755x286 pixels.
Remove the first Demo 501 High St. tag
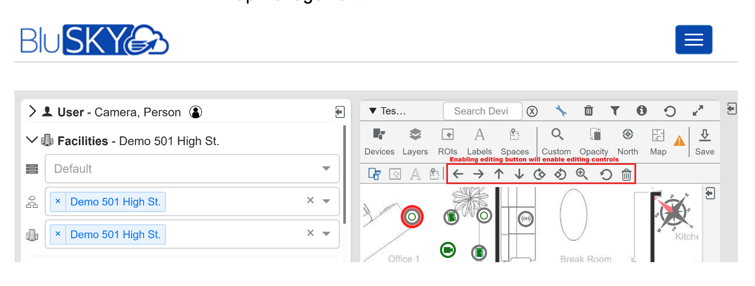point(58,202)
